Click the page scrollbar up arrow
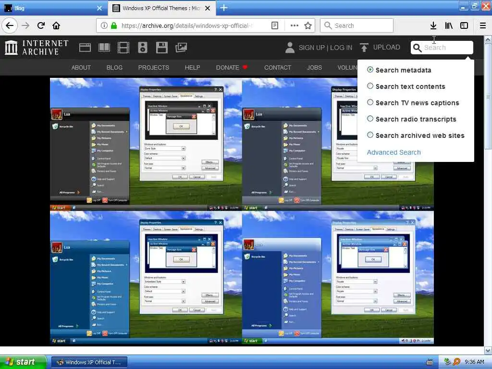492x369 pixels. pos(488,39)
